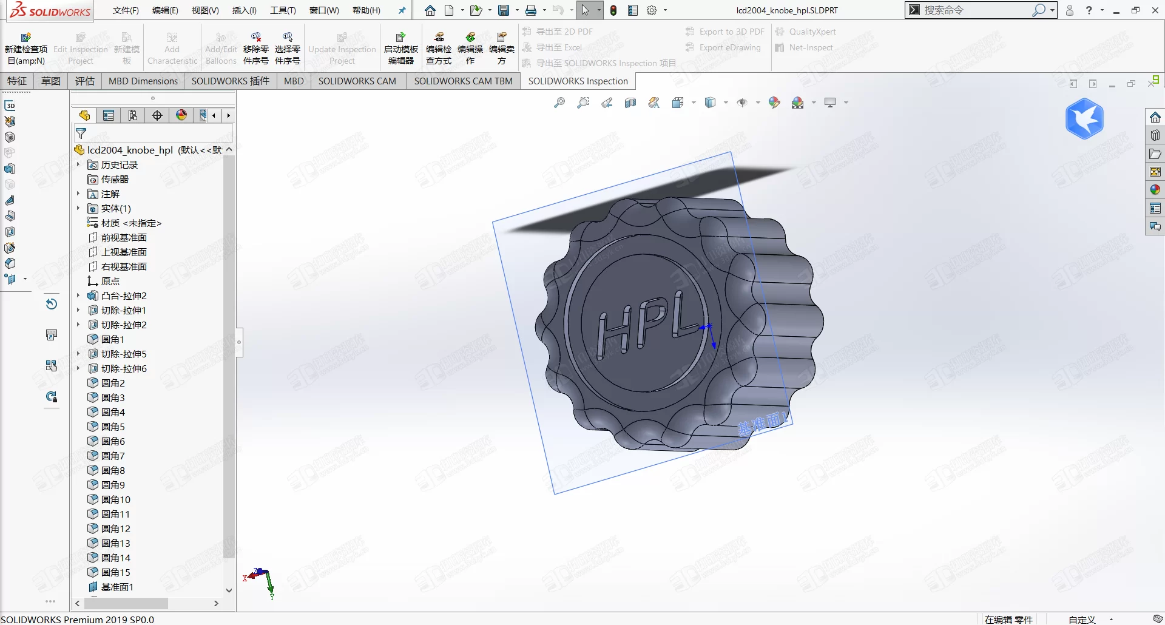
Task: Open the File Explorer folder icon in task pane
Action: (x=1155, y=154)
